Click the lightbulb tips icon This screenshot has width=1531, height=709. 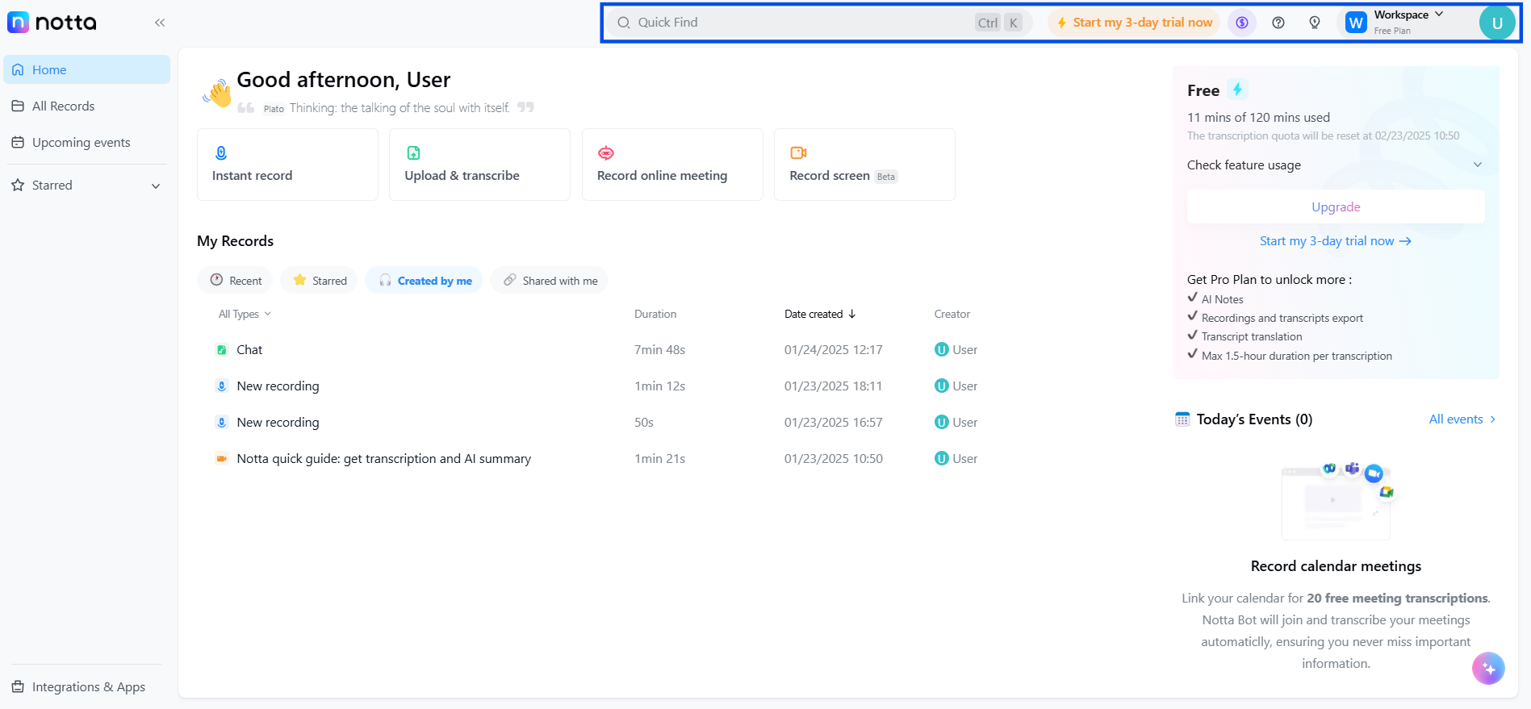[x=1315, y=23]
